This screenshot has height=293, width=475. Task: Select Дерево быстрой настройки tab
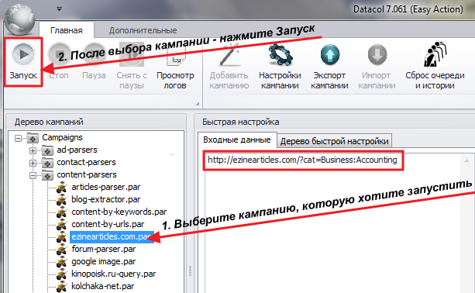coord(334,141)
